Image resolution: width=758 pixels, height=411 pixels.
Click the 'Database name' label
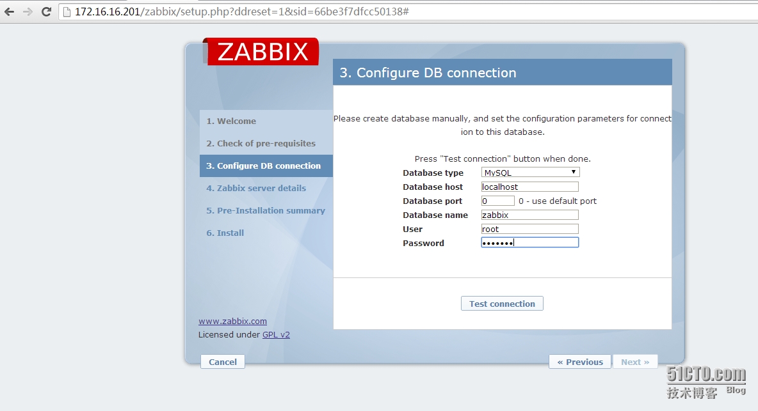tap(435, 215)
